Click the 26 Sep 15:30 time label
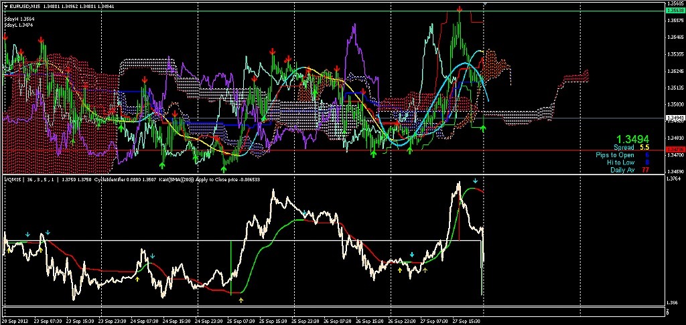Screen dimensions: 686x325 point(370,320)
